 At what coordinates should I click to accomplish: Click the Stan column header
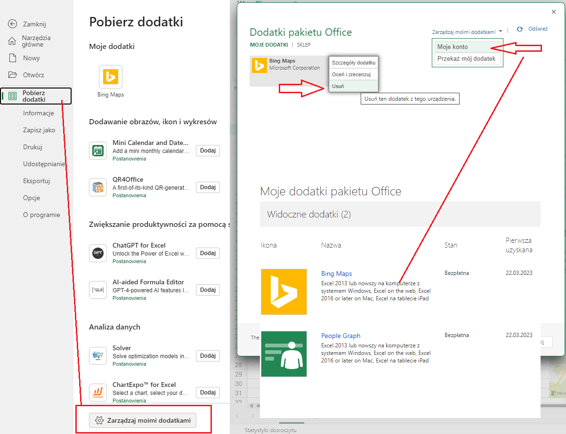(x=451, y=245)
